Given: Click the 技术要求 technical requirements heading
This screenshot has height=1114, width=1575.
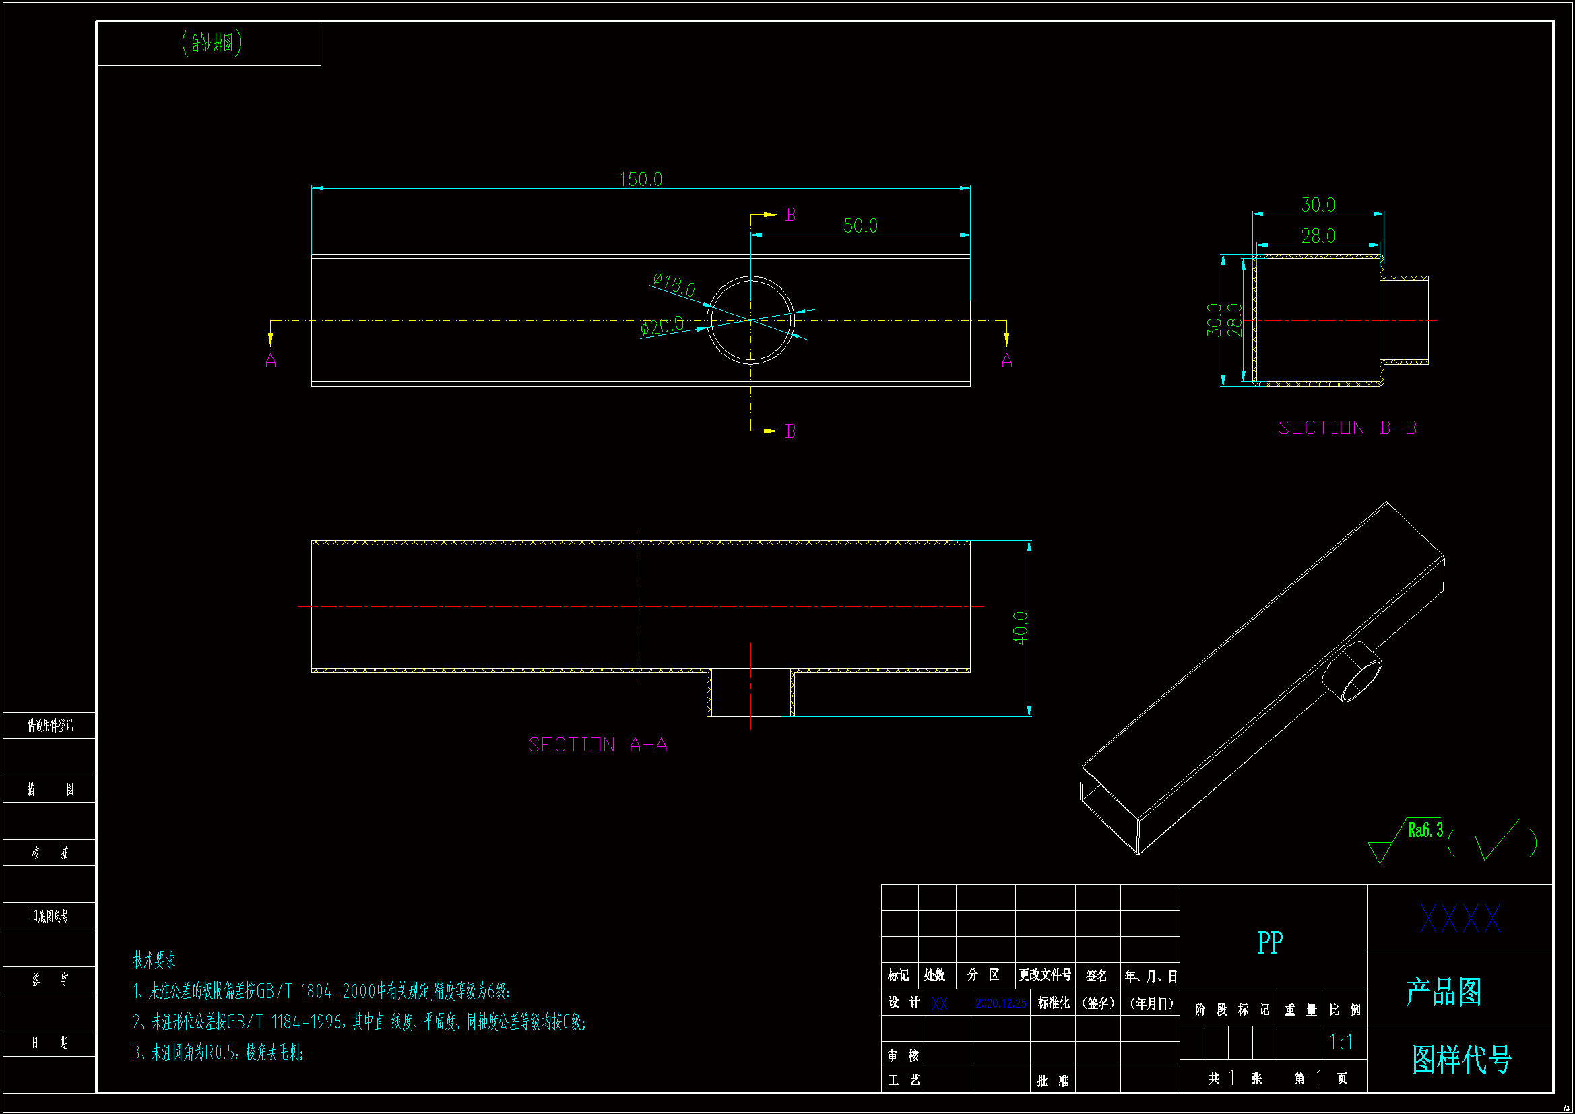Looking at the screenshot, I should coord(154,960).
